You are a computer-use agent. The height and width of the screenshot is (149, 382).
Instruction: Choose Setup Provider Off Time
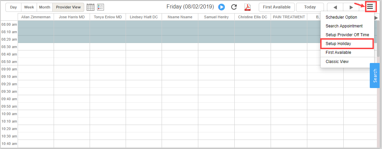(x=347, y=35)
